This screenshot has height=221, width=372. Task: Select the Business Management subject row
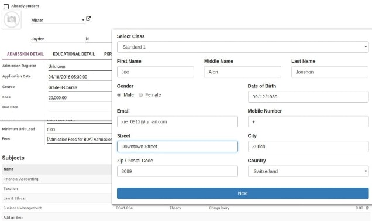coord(186,208)
